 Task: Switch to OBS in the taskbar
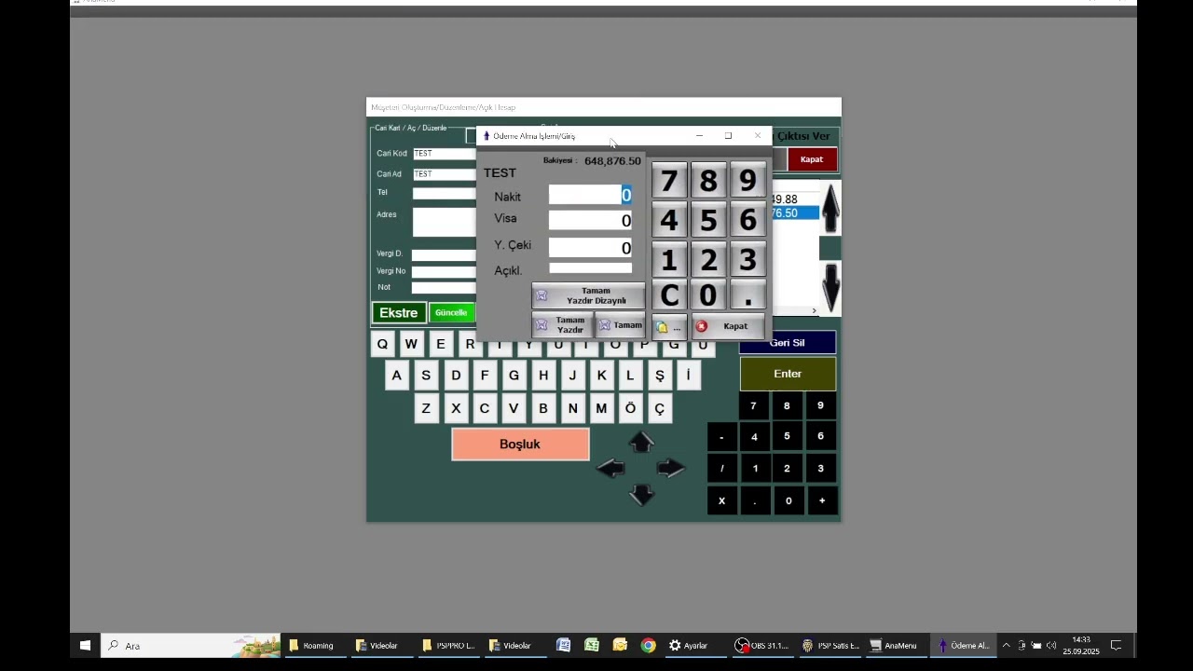761,645
